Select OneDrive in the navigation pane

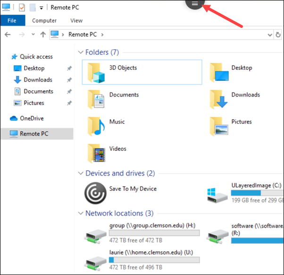point(27,119)
